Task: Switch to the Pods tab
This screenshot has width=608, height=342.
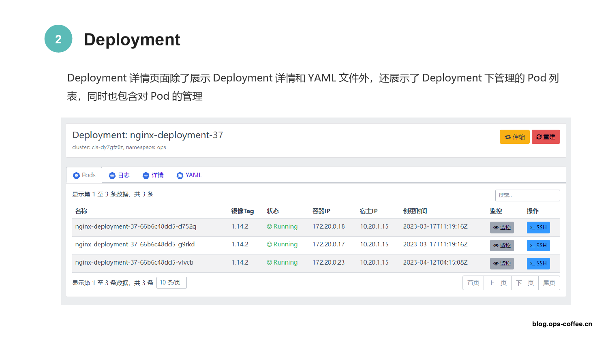Action: pos(84,175)
